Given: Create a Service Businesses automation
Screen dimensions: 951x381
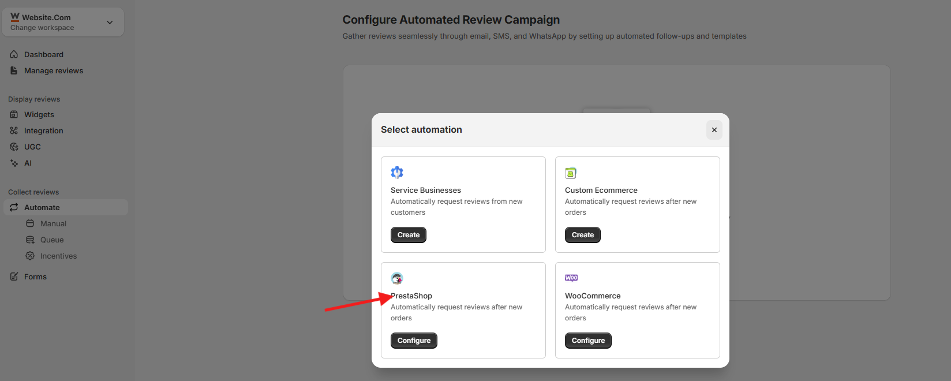Looking at the screenshot, I should coord(408,235).
